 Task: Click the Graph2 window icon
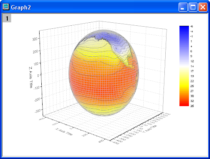(x=6, y=7)
